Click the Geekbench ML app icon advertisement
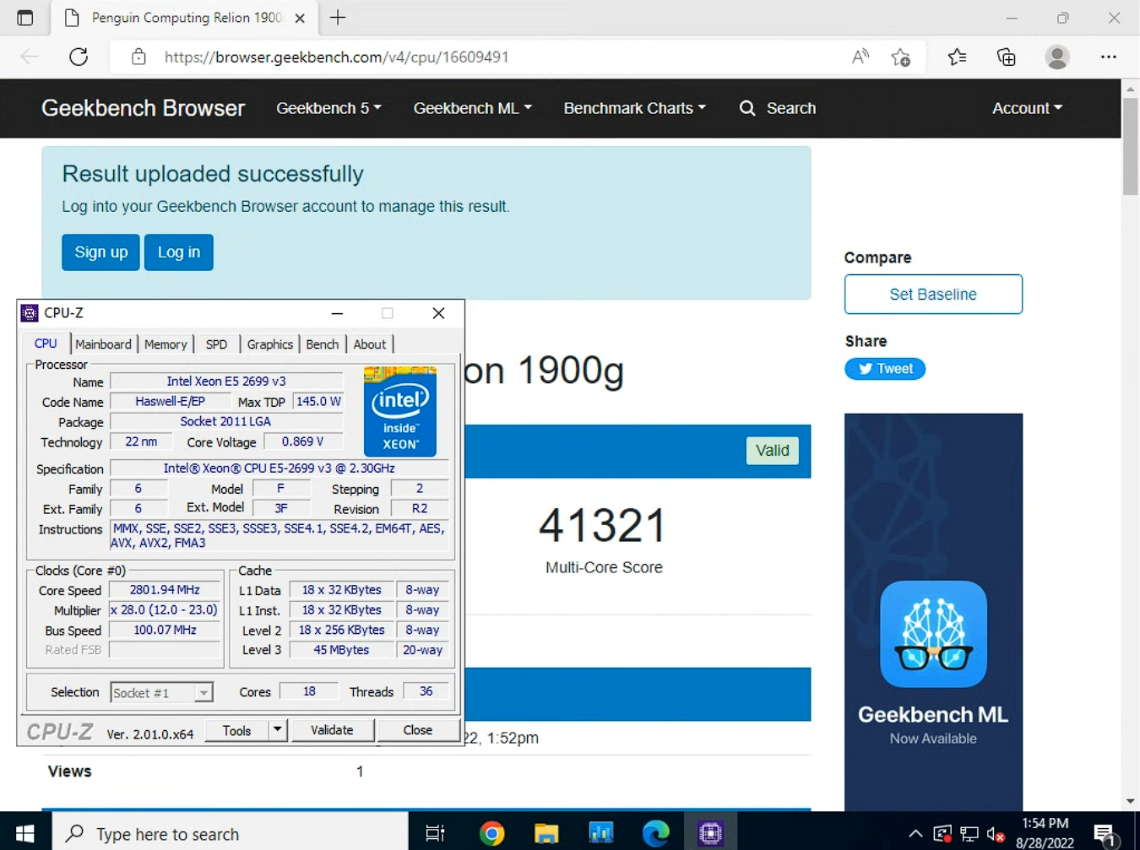The width and height of the screenshot is (1140, 850). 933,634
